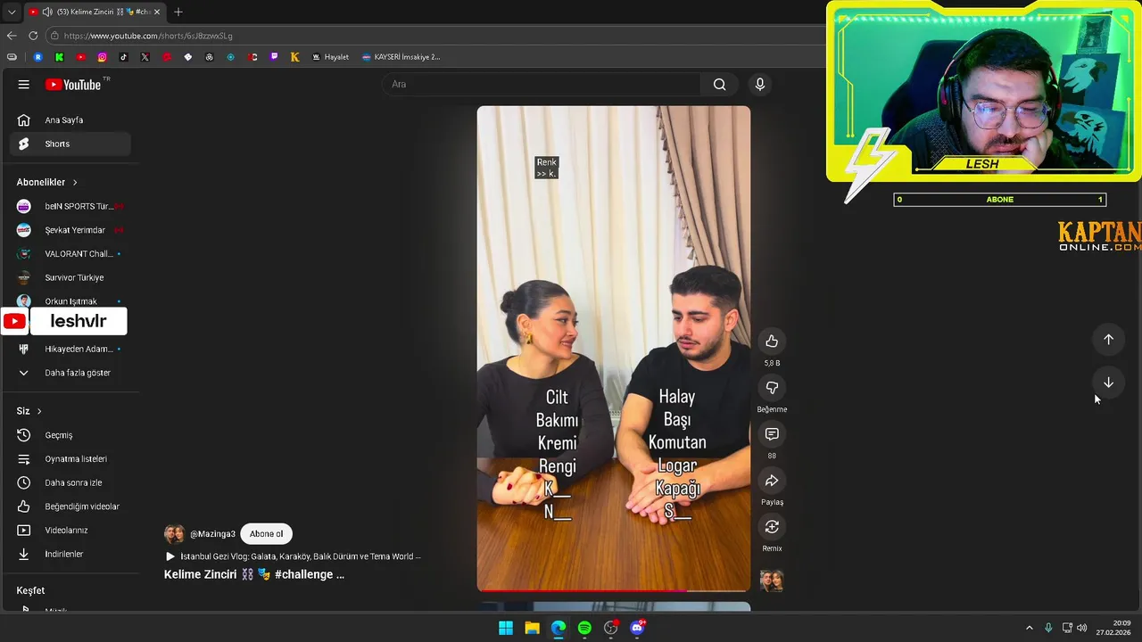Click the Kelime Zinciri Short title
Viewport: 1142px width, 642px height.
click(x=254, y=574)
